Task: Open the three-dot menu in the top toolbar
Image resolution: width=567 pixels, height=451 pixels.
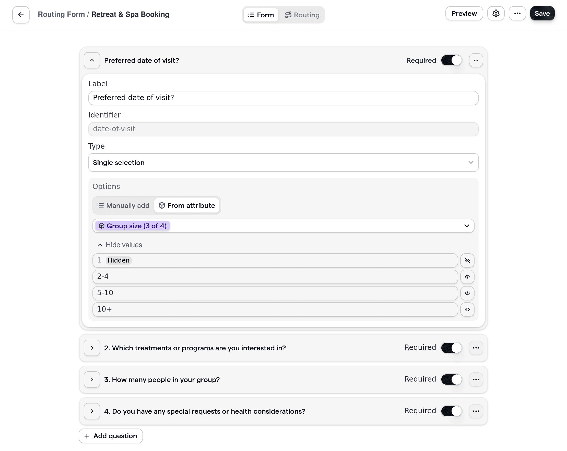Action: click(x=517, y=14)
